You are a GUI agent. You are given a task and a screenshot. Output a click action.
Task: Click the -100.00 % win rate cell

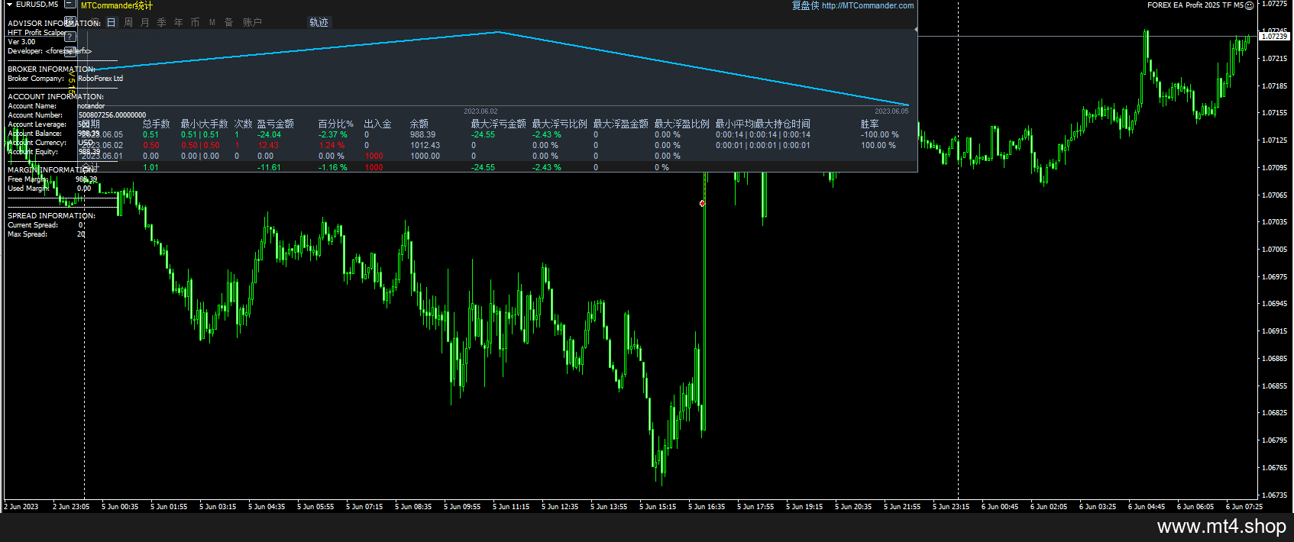[879, 134]
